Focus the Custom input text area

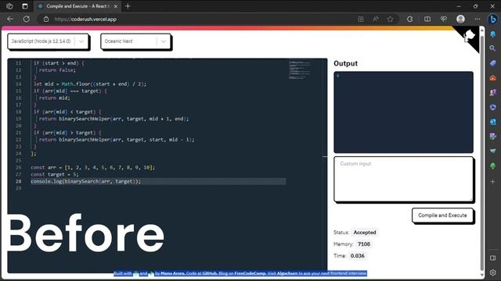[404, 179]
